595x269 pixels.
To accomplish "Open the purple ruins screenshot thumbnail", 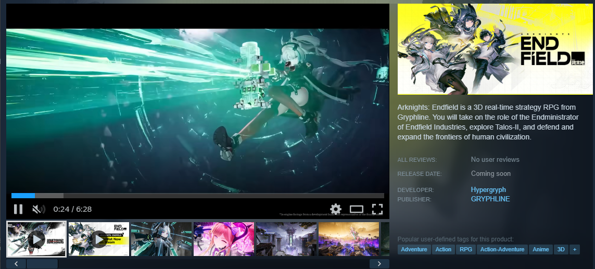I will 286,239.
